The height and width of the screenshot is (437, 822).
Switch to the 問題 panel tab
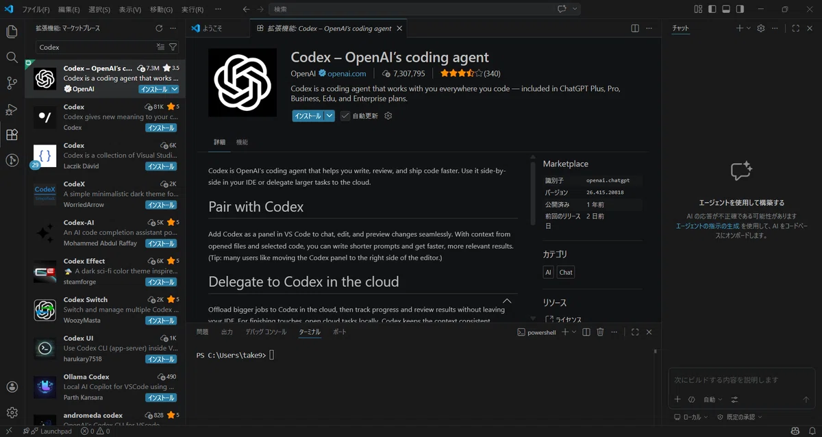point(202,332)
